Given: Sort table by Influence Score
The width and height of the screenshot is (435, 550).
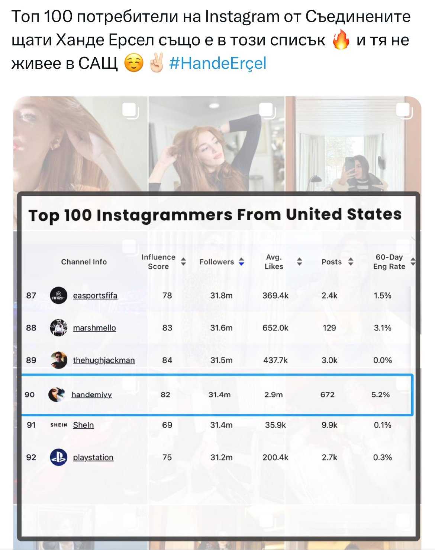Looking at the screenshot, I should click(183, 262).
